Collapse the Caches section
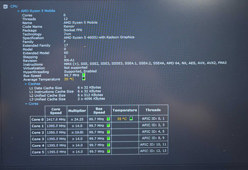Screen dimensions: 248x170 [26, 84]
